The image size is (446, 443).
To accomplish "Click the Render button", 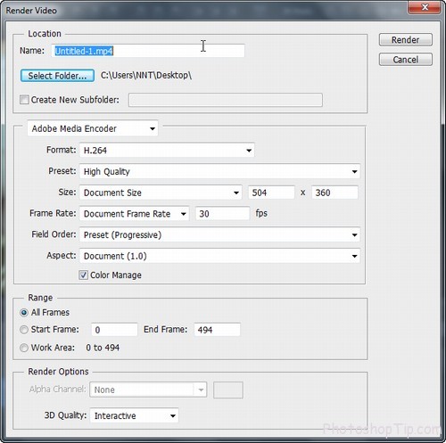I will click(406, 40).
